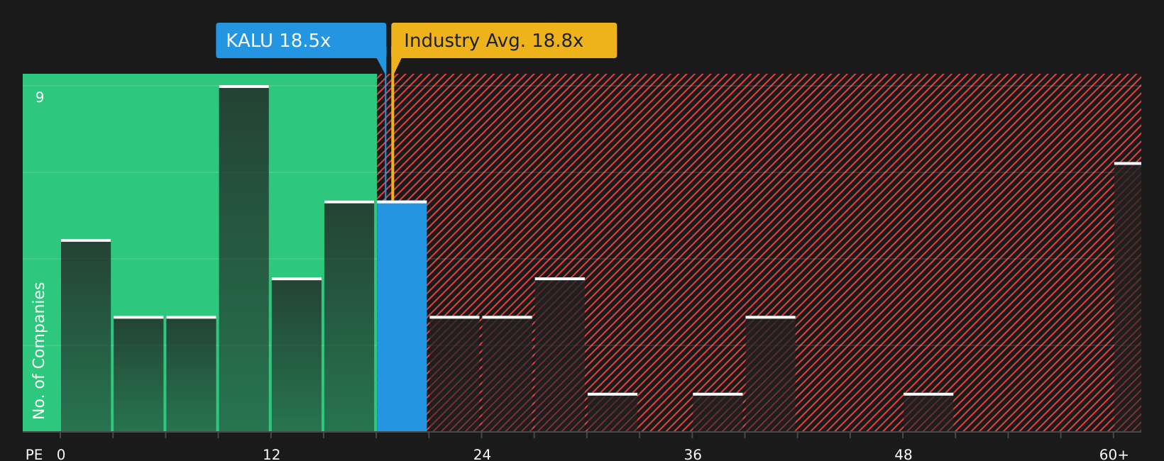
Task: Click the x-axis label 12
Action: click(x=272, y=455)
